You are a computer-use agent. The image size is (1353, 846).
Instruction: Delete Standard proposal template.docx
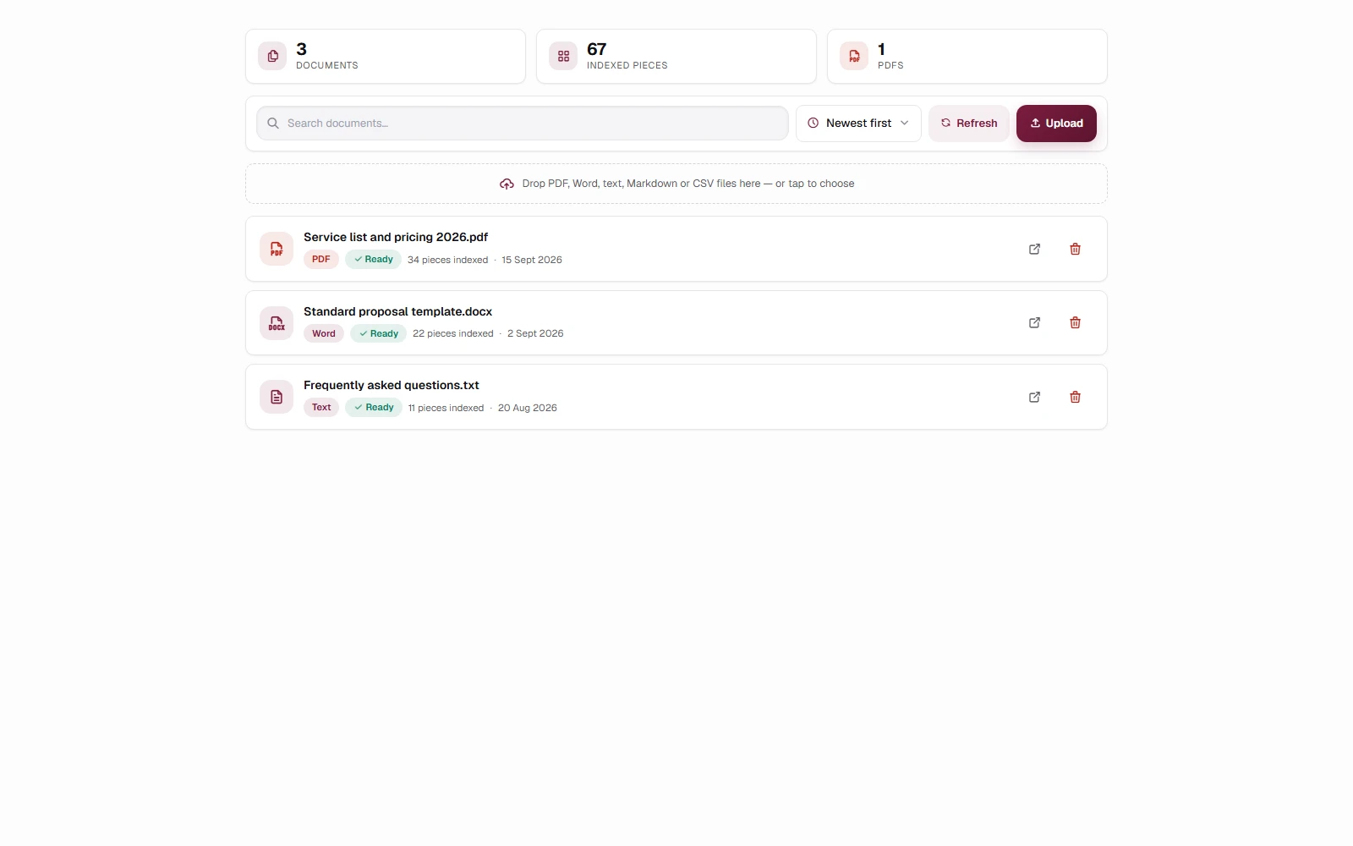(1075, 322)
